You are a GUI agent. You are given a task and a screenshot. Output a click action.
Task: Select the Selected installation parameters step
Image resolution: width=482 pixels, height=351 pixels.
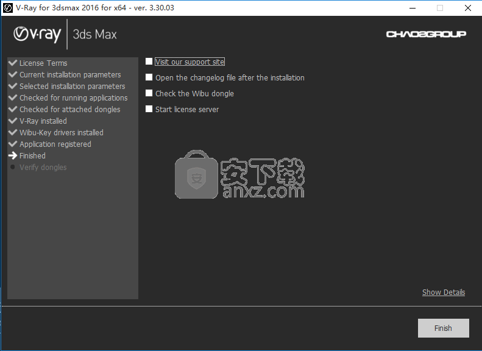point(73,87)
